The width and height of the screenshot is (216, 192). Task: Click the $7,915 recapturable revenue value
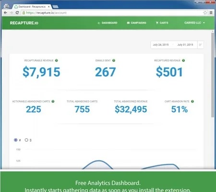coord(41,72)
